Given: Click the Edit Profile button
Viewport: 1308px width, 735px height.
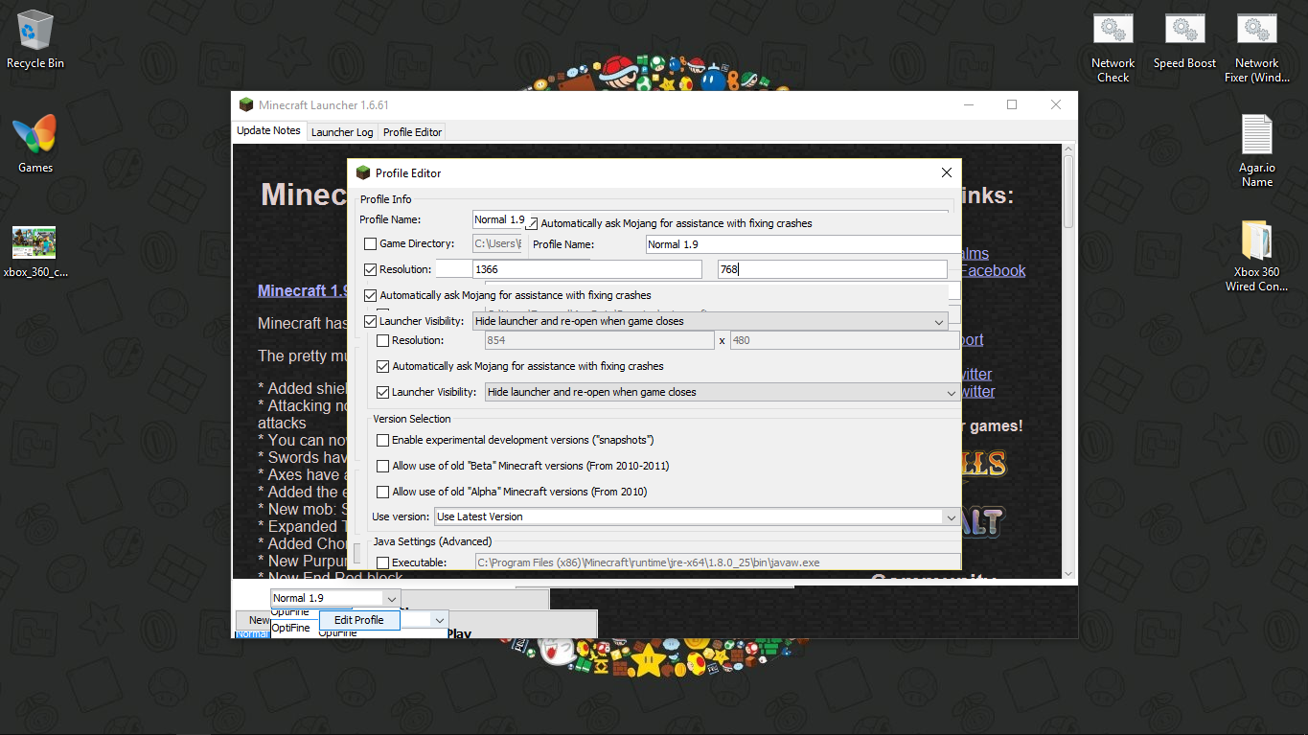Looking at the screenshot, I should pyautogui.click(x=358, y=621).
